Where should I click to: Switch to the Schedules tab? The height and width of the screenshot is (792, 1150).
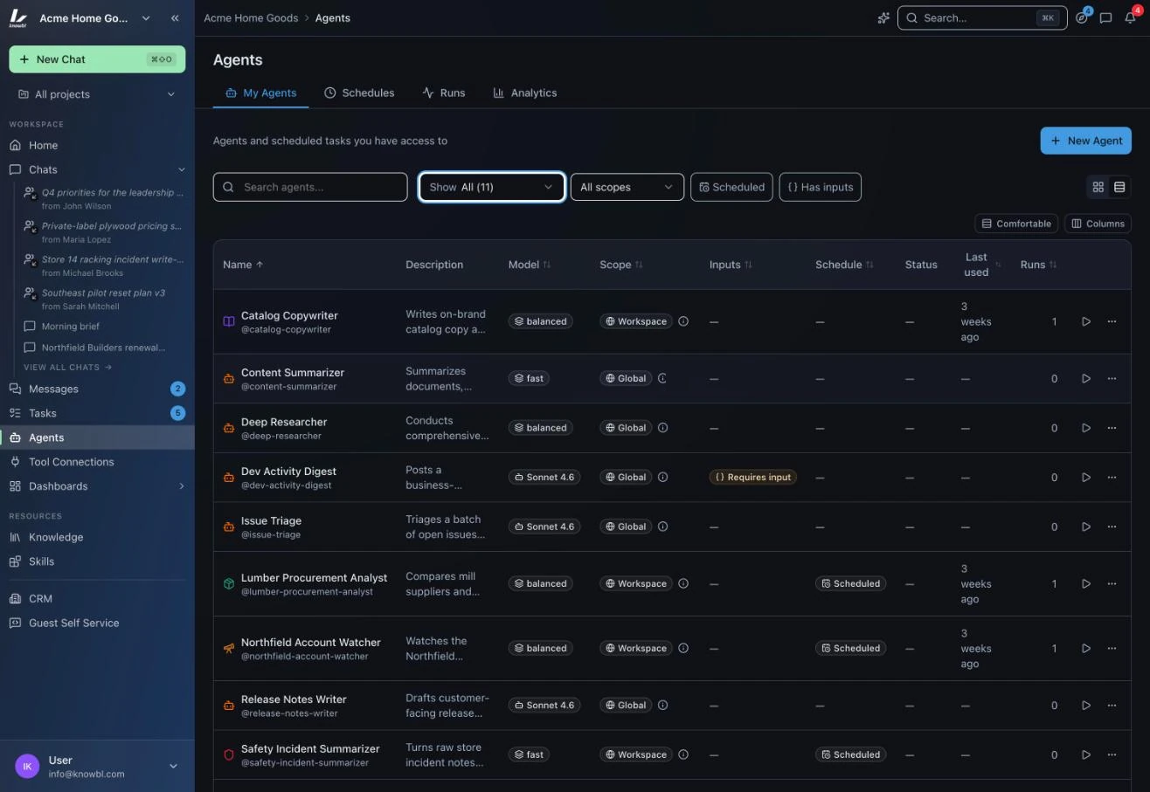[x=359, y=93]
